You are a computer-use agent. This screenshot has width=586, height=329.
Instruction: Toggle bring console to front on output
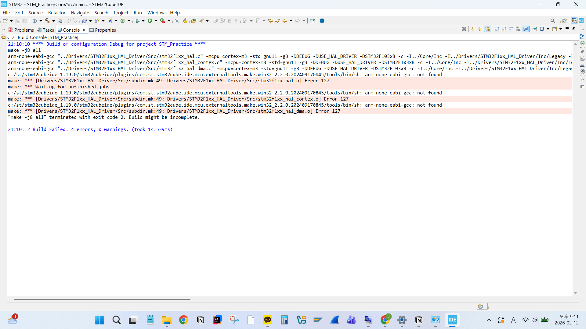(525, 29)
